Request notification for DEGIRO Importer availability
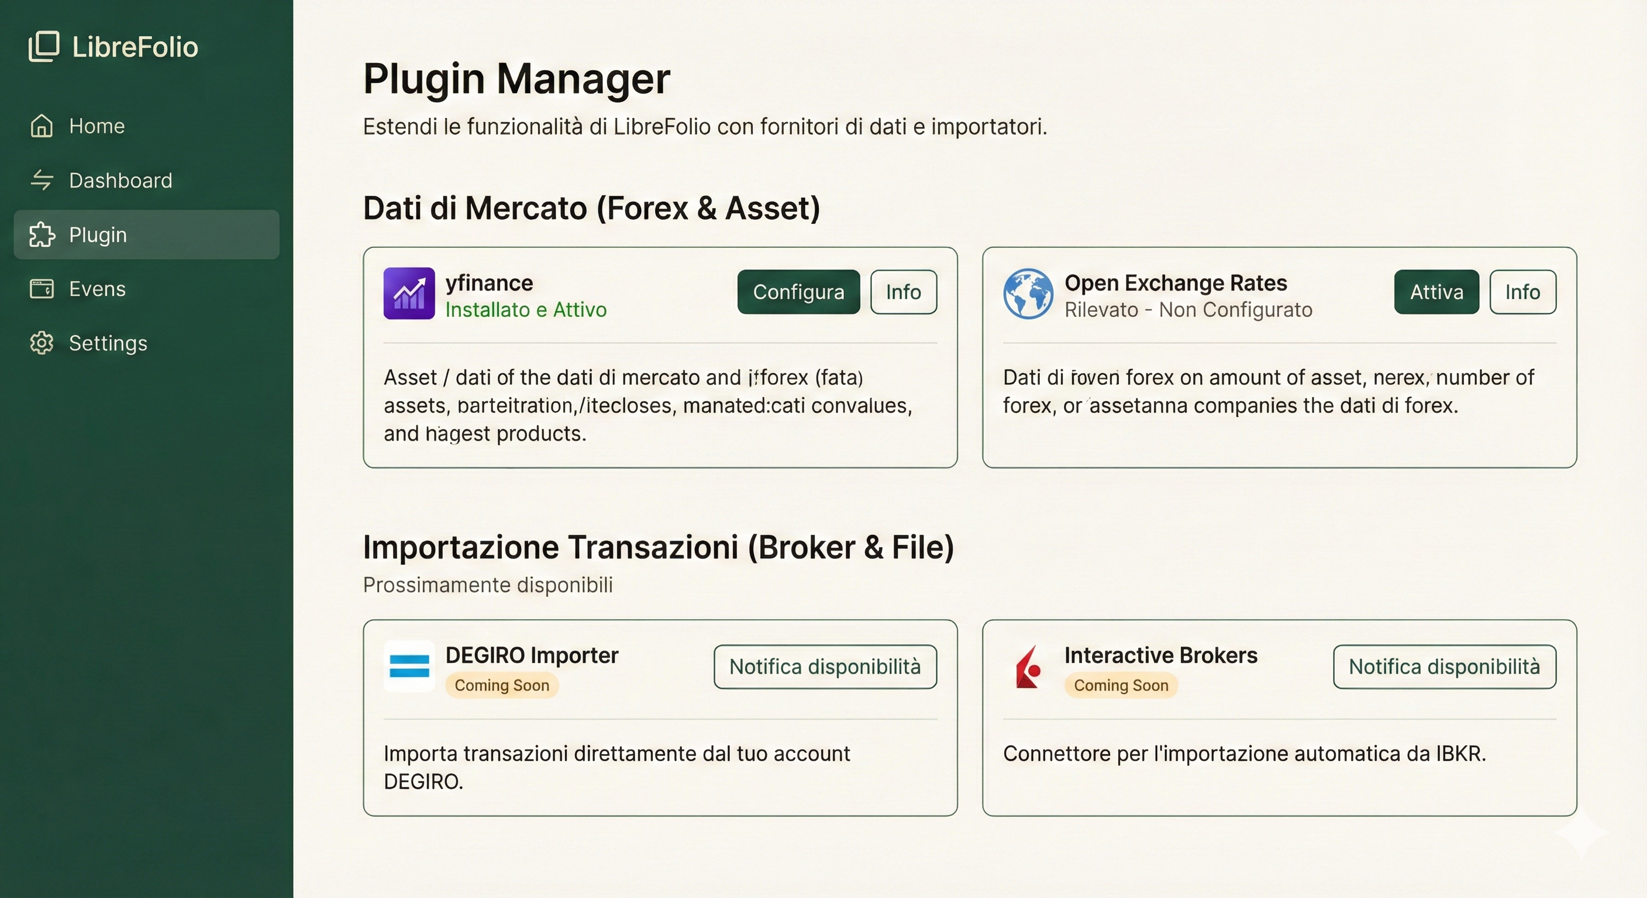This screenshot has width=1647, height=898. click(825, 666)
